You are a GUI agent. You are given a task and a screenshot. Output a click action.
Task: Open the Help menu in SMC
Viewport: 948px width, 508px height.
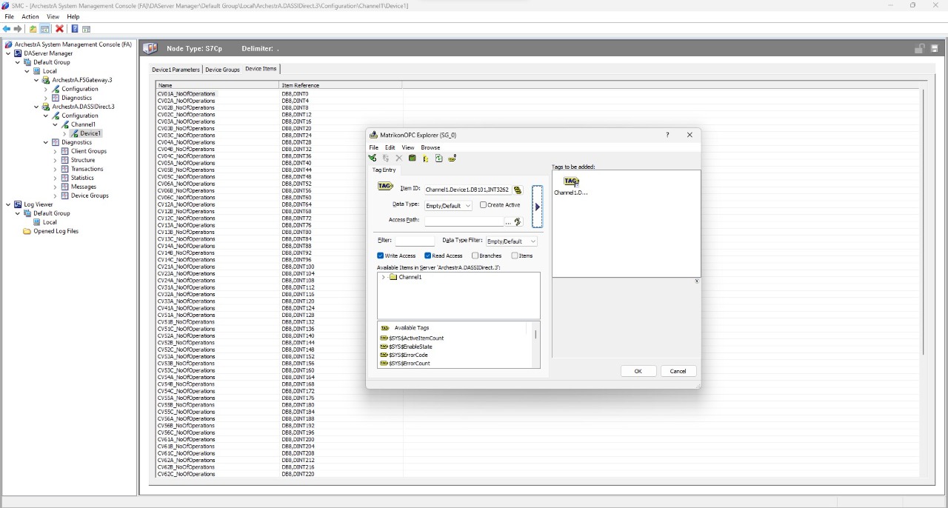coord(73,16)
